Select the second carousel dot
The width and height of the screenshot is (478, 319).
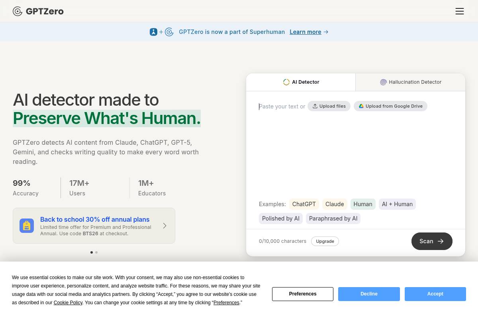pyautogui.click(x=96, y=252)
